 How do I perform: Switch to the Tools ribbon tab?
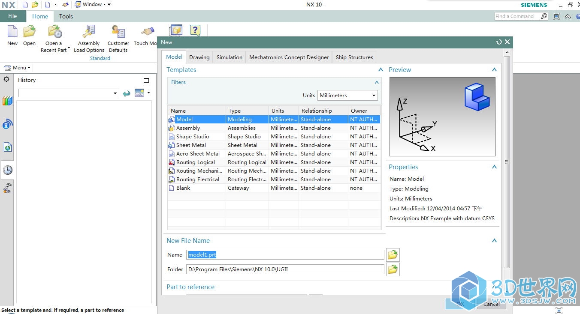pos(66,16)
